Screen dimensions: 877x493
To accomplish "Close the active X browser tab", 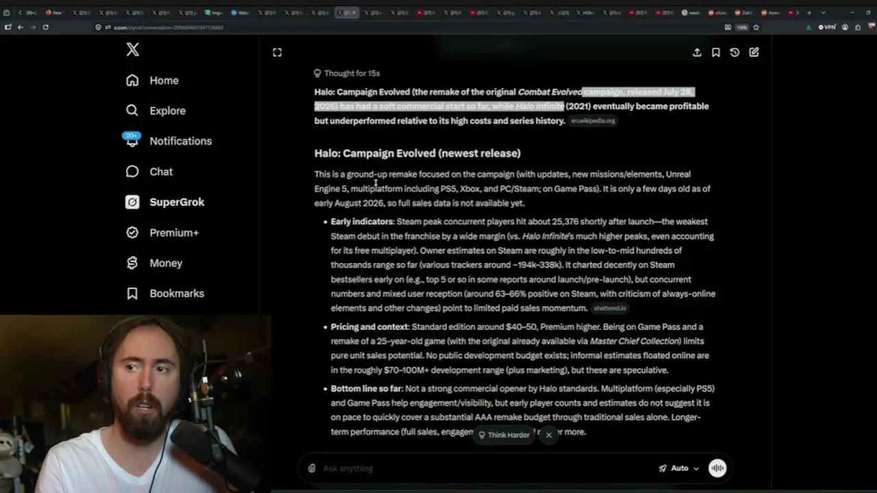I will tap(354, 12).
